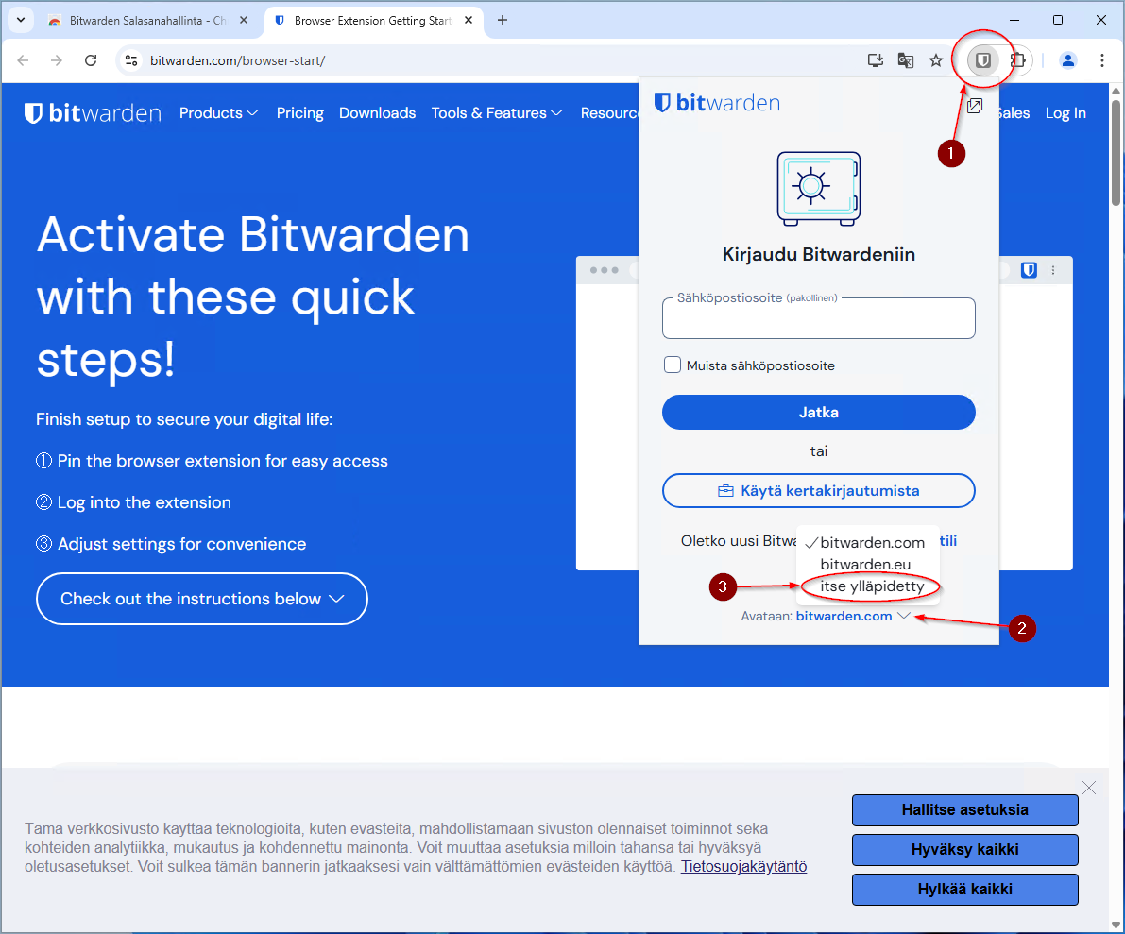The image size is (1125, 934).
Task: Open the Chrome three-dot menu
Action: tap(1102, 60)
